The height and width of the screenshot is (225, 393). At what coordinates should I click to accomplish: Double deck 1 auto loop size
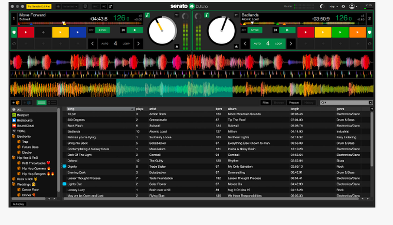click(x=138, y=44)
